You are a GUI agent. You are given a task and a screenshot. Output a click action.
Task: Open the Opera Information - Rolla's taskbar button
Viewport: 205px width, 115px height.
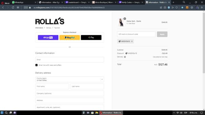(x=111, y=113)
